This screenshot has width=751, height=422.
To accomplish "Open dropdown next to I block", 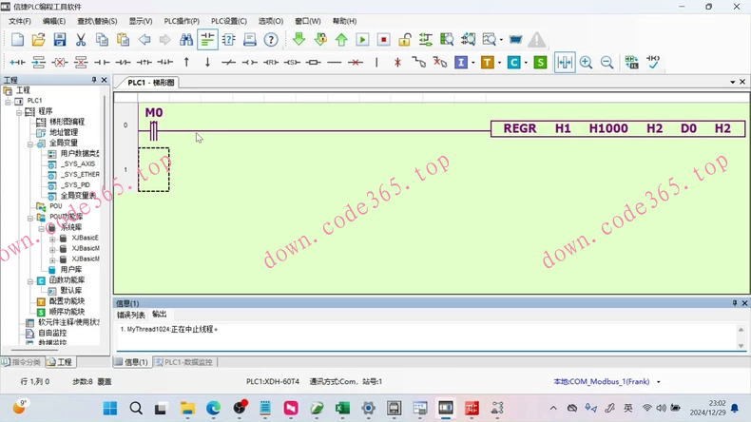I will (x=473, y=63).
